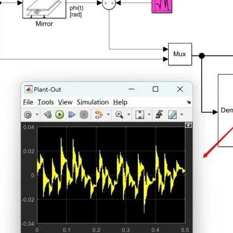Click the 0.04 y-axis tick label
Viewport: 233px width, 233px height.
(x=29, y=127)
